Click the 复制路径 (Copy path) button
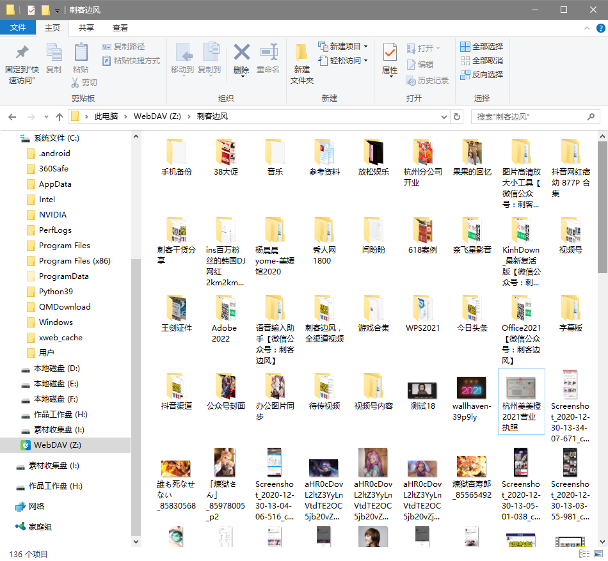 coord(124,47)
